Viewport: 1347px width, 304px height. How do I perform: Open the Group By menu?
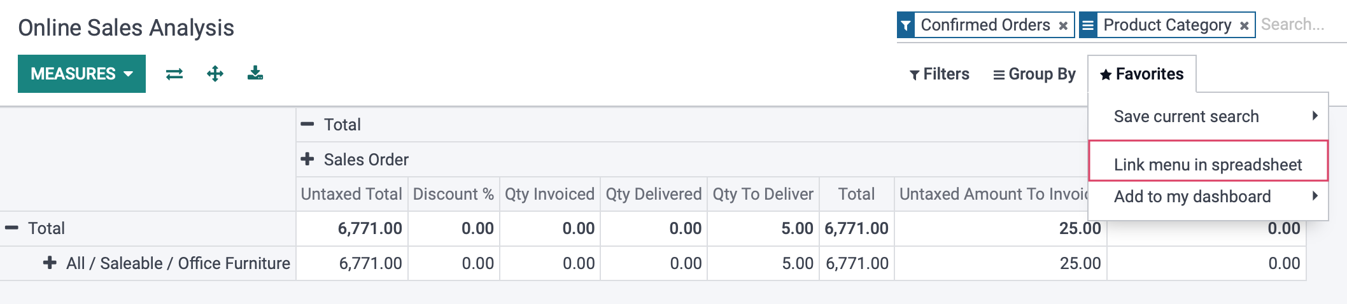[x=1034, y=74]
